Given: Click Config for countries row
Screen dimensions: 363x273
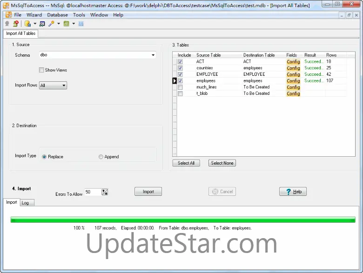Looking at the screenshot, I should [293, 68].
